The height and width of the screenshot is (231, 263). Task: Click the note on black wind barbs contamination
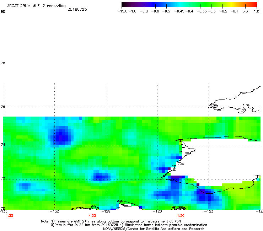coord(164,225)
